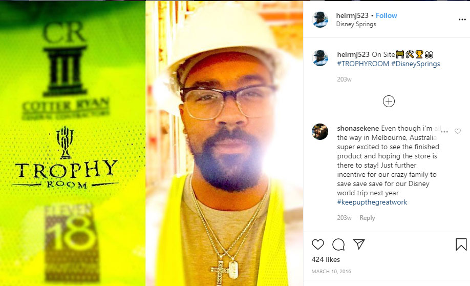Viewport: 470px width, 286px height.
Task: Click the post photo with hard hat
Action: (x=152, y=144)
